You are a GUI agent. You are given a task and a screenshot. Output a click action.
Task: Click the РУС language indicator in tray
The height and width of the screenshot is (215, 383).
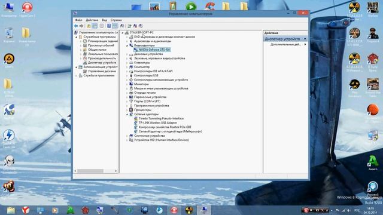point(357,210)
